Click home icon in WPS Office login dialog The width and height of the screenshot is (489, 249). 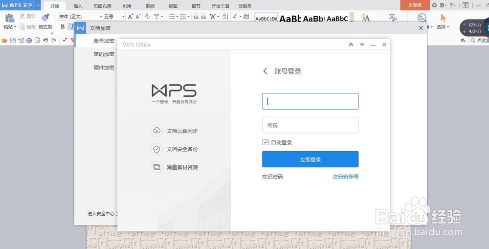[351, 45]
